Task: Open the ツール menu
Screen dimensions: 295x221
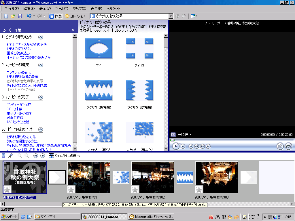Action: 62,9
